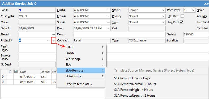
Task: Click the Out field
Action: (147, 28)
